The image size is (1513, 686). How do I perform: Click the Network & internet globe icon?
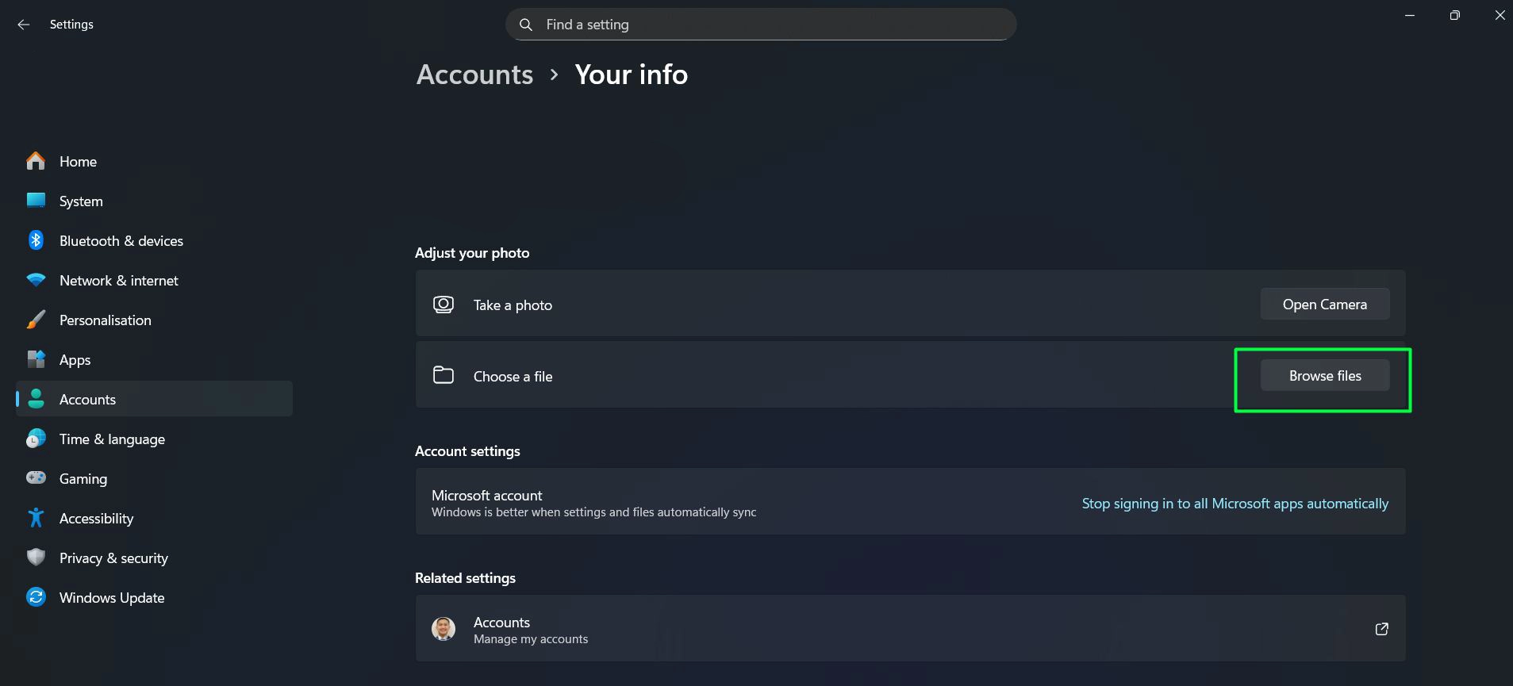[x=36, y=279]
